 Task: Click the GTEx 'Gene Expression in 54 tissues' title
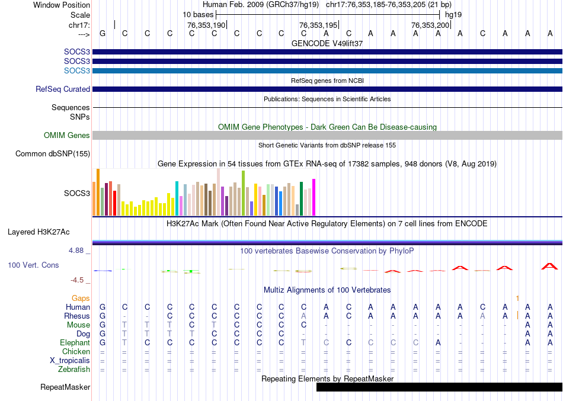[x=327, y=163]
